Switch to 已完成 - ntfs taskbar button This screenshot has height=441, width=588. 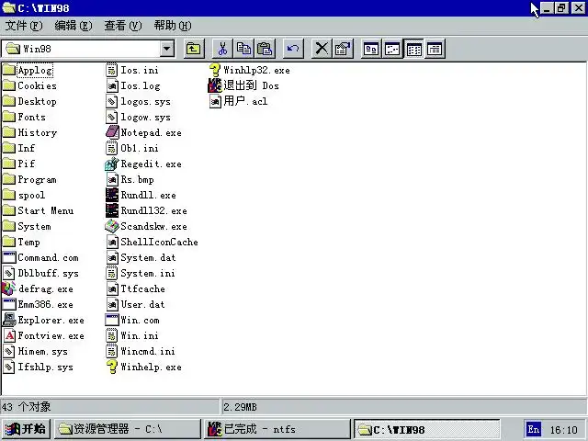point(277,429)
